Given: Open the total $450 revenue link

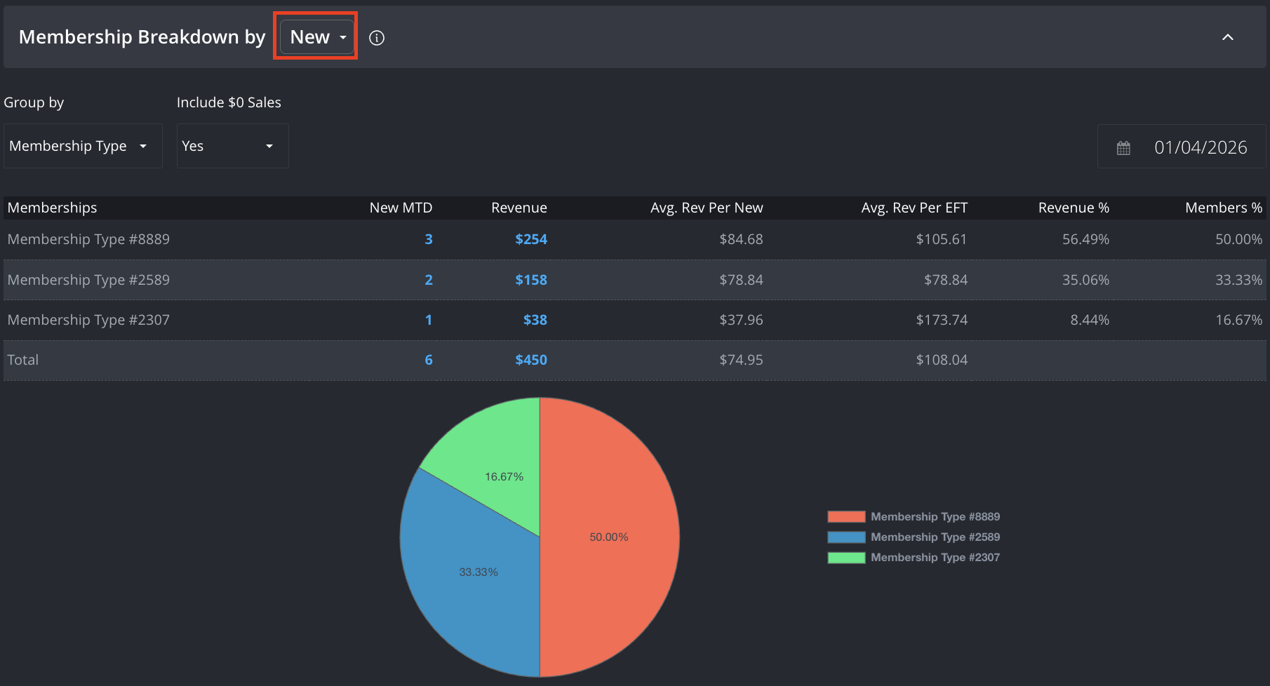Looking at the screenshot, I should click(531, 360).
